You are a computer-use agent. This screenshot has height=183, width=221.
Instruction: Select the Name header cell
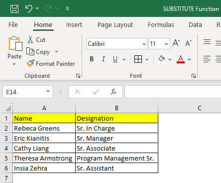44,118
